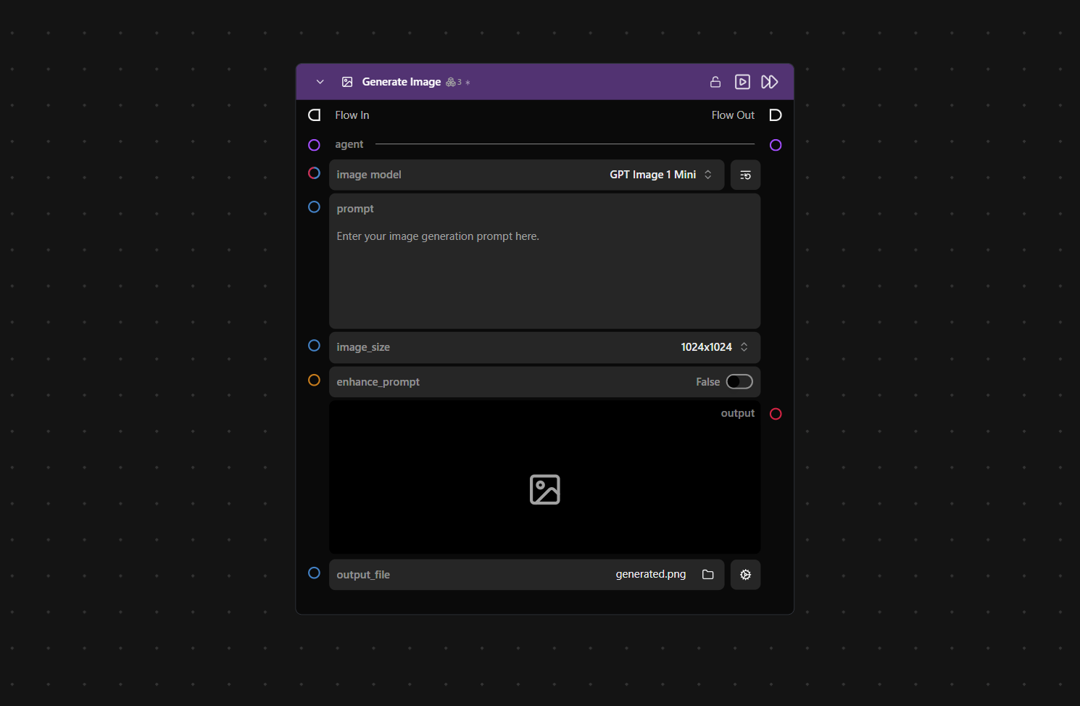
Task: Click the image icon beside Generate Image title
Action: tap(347, 82)
